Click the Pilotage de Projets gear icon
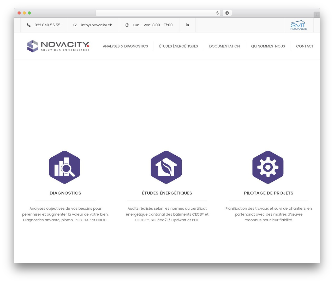334x283 pixels. click(268, 167)
